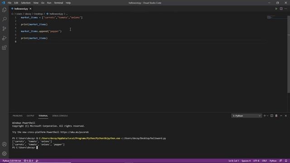Place cursor on line 1 market_items list
Viewport: 290px width, 163px height.
point(52,18)
